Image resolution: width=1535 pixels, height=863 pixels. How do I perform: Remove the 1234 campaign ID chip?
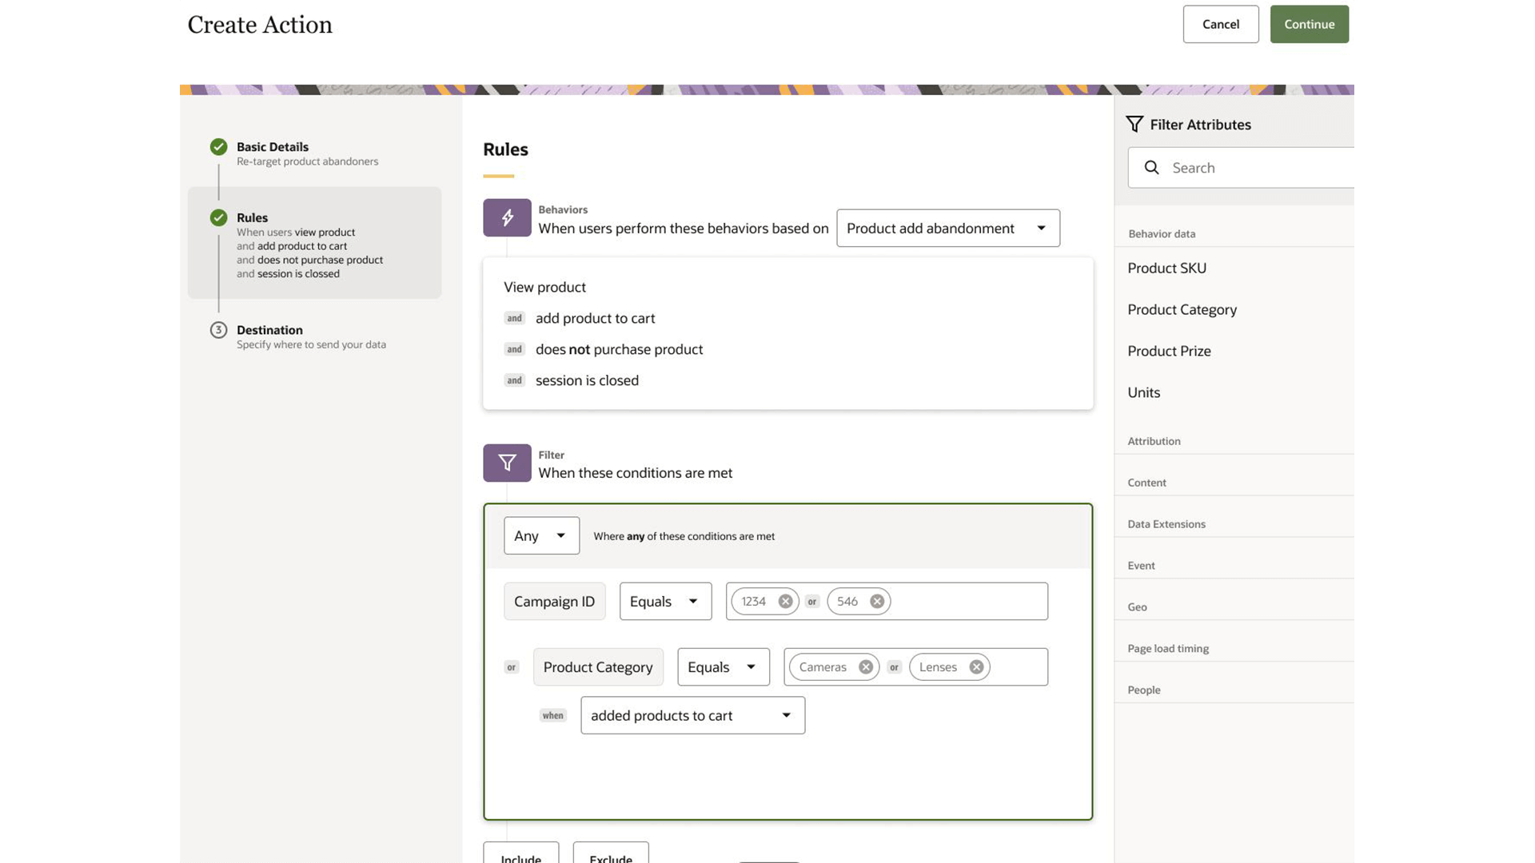pyautogui.click(x=785, y=601)
